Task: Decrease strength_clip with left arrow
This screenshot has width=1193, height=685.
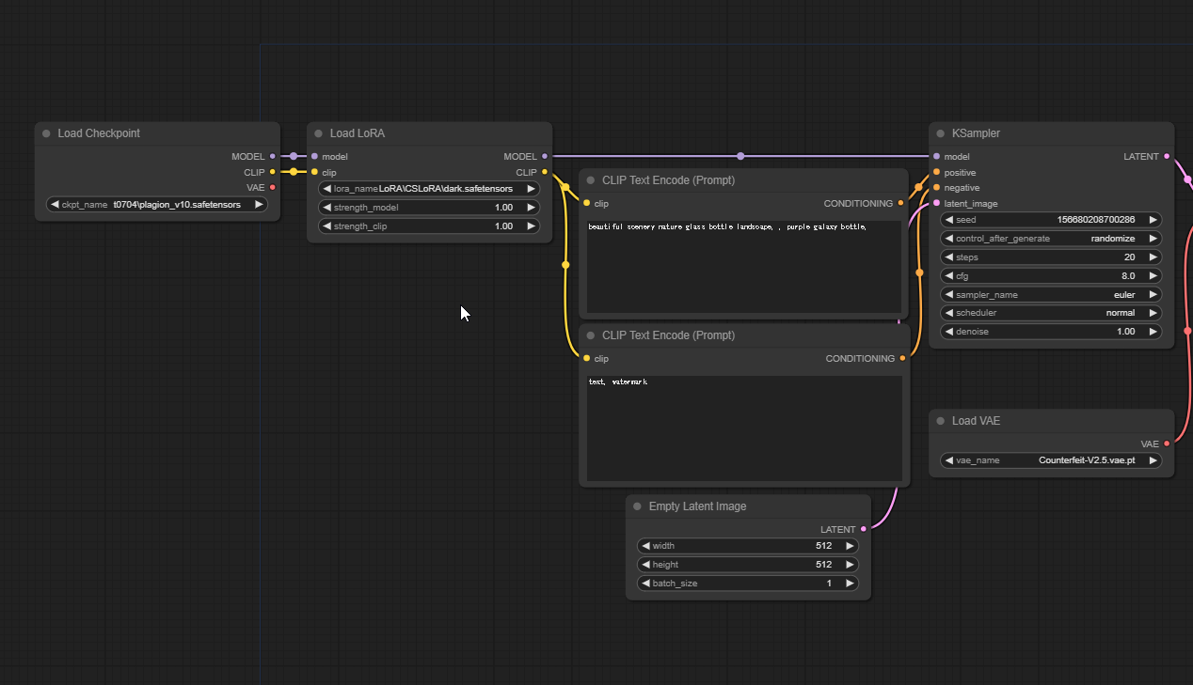Action: pos(326,226)
